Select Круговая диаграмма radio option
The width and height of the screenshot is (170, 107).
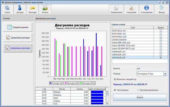coord(138,90)
